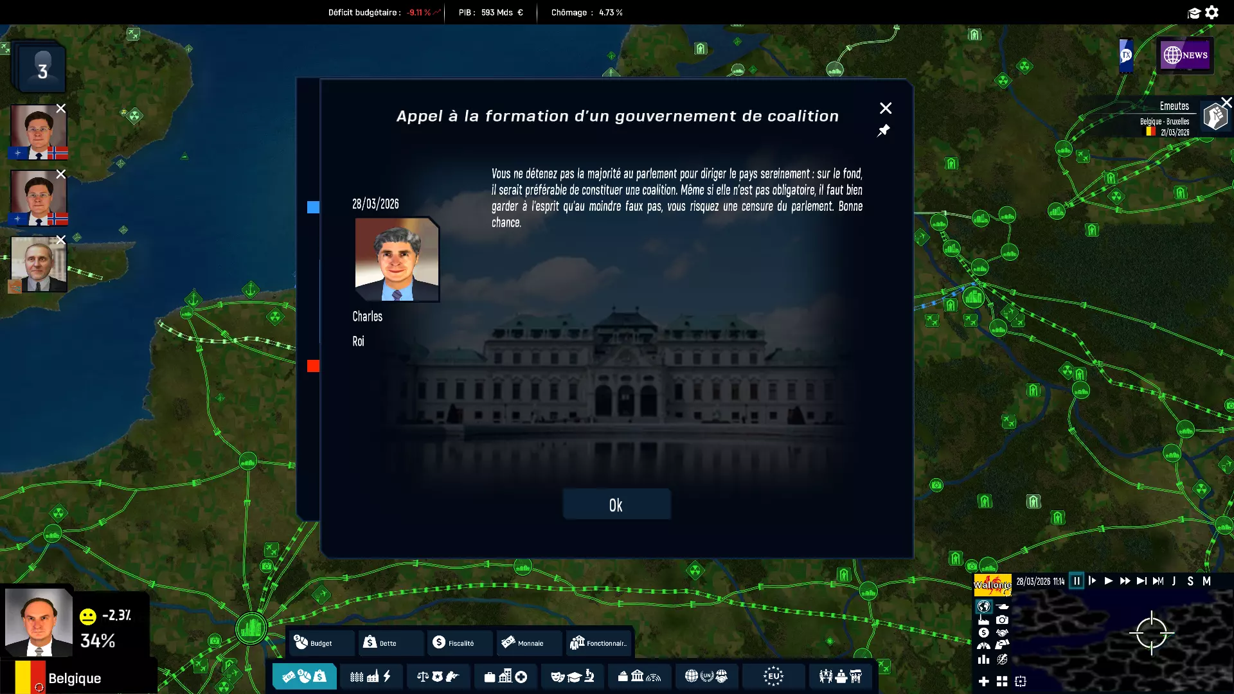Image resolution: width=1234 pixels, height=694 pixels.
Task: Toggle pause on the game clock
Action: tap(1077, 582)
